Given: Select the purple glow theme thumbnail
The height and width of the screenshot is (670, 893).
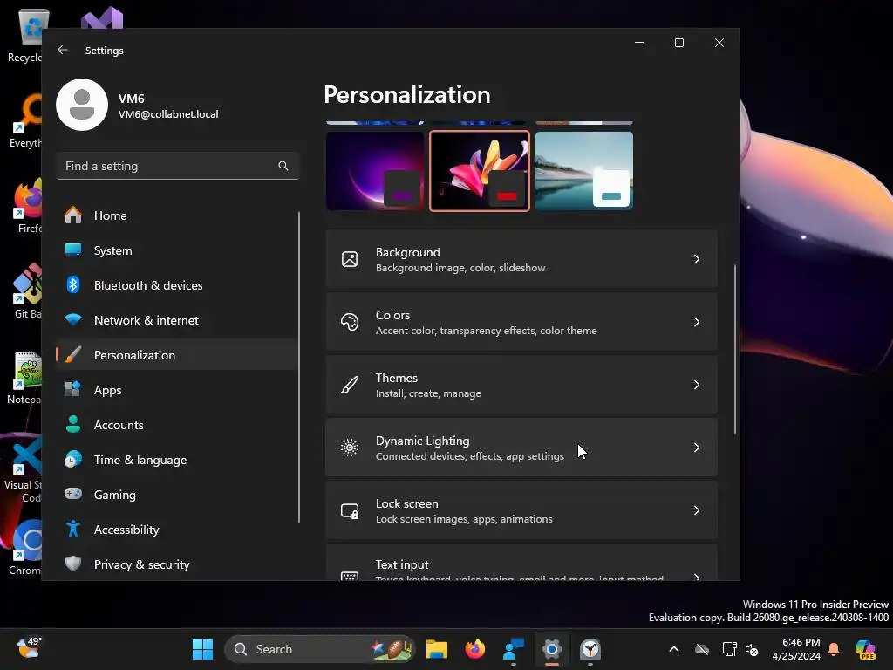Looking at the screenshot, I should (x=375, y=171).
